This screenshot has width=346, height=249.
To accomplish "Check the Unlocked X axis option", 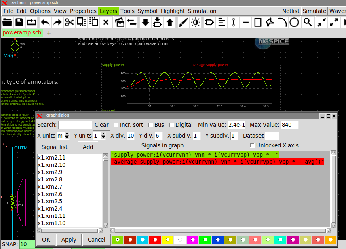I will [x=253, y=145].
